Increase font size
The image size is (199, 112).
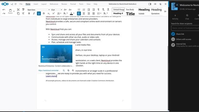(x=65, y=10)
